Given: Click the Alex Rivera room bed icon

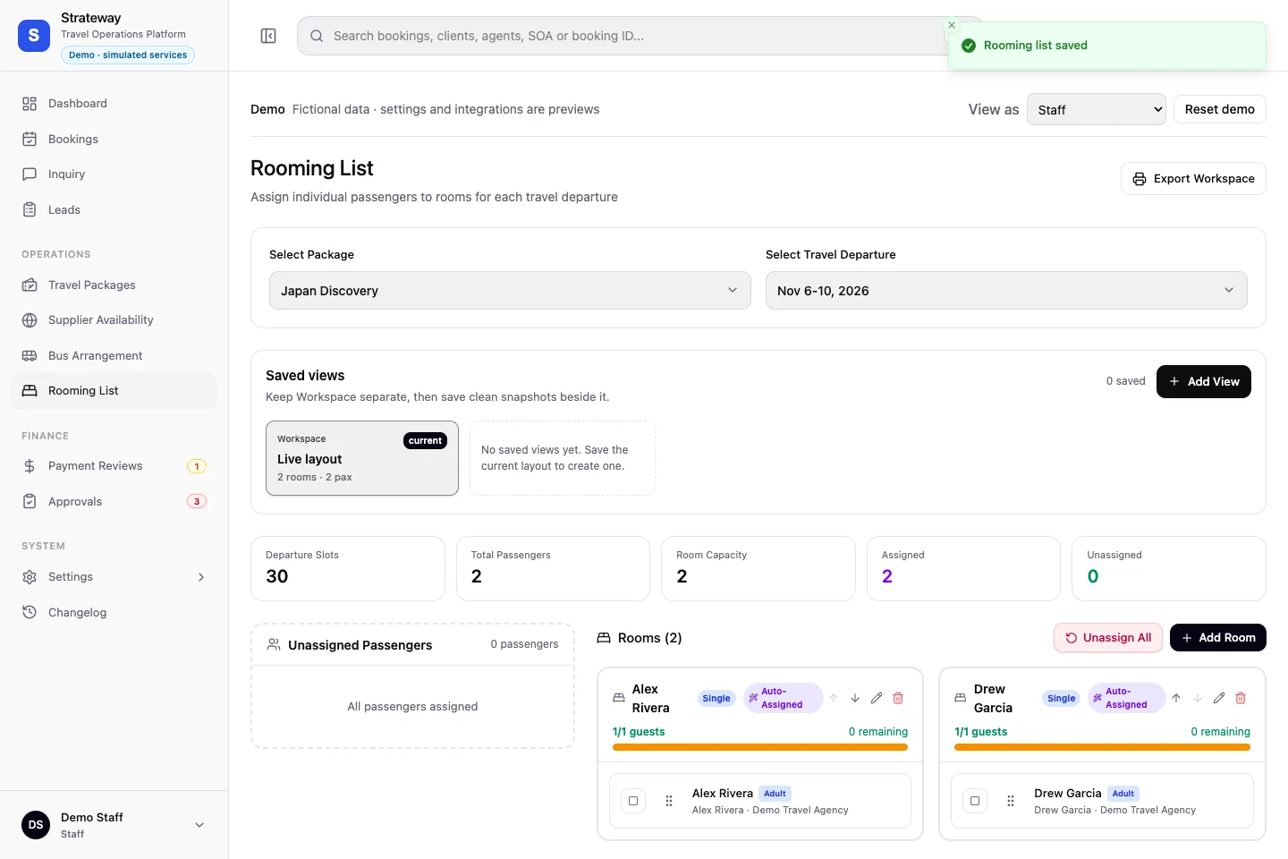Looking at the screenshot, I should pyautogui.click(x=618, y=698).
